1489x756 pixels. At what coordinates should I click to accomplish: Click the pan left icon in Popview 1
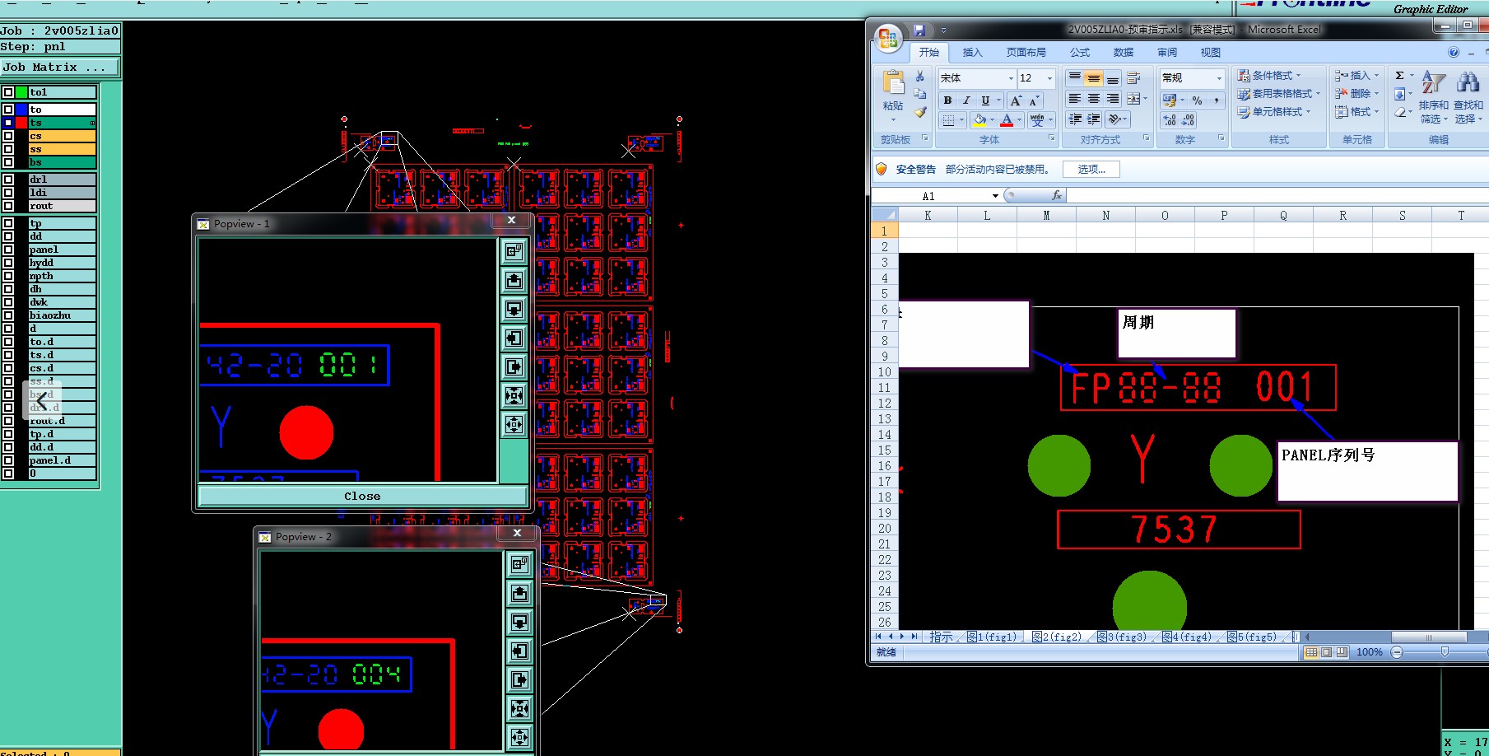coord(514,338)
